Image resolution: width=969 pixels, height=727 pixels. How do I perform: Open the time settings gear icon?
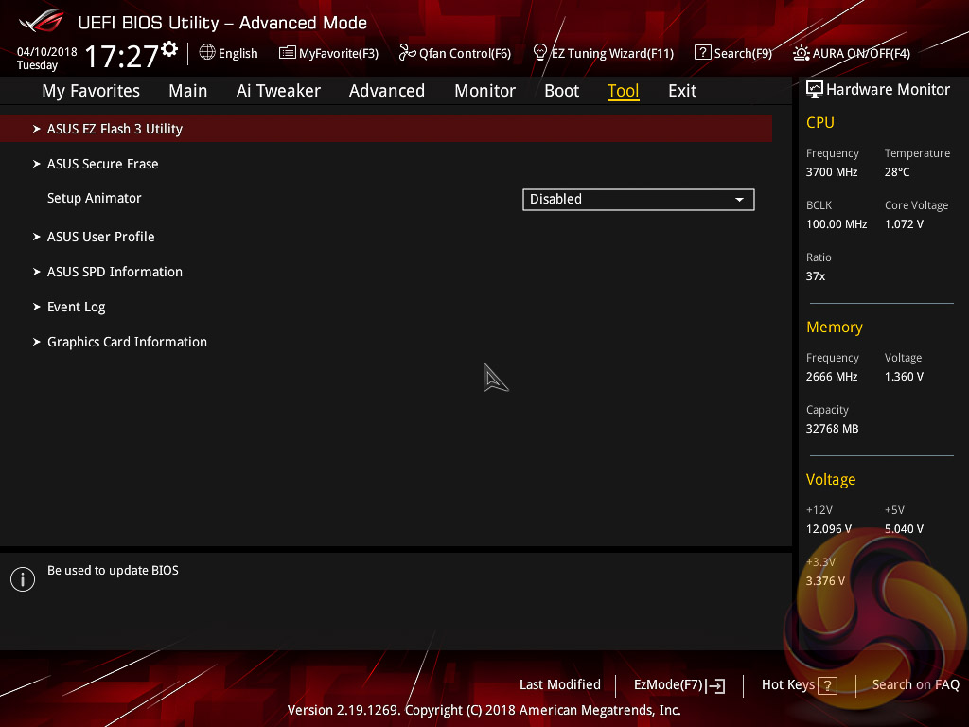coord(169,49)
